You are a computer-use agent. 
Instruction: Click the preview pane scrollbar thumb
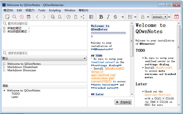pos(178,47)
